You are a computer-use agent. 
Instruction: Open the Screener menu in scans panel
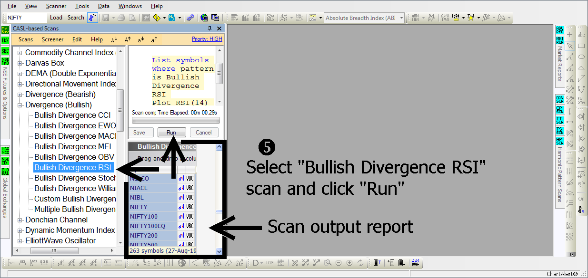point(52,39)
